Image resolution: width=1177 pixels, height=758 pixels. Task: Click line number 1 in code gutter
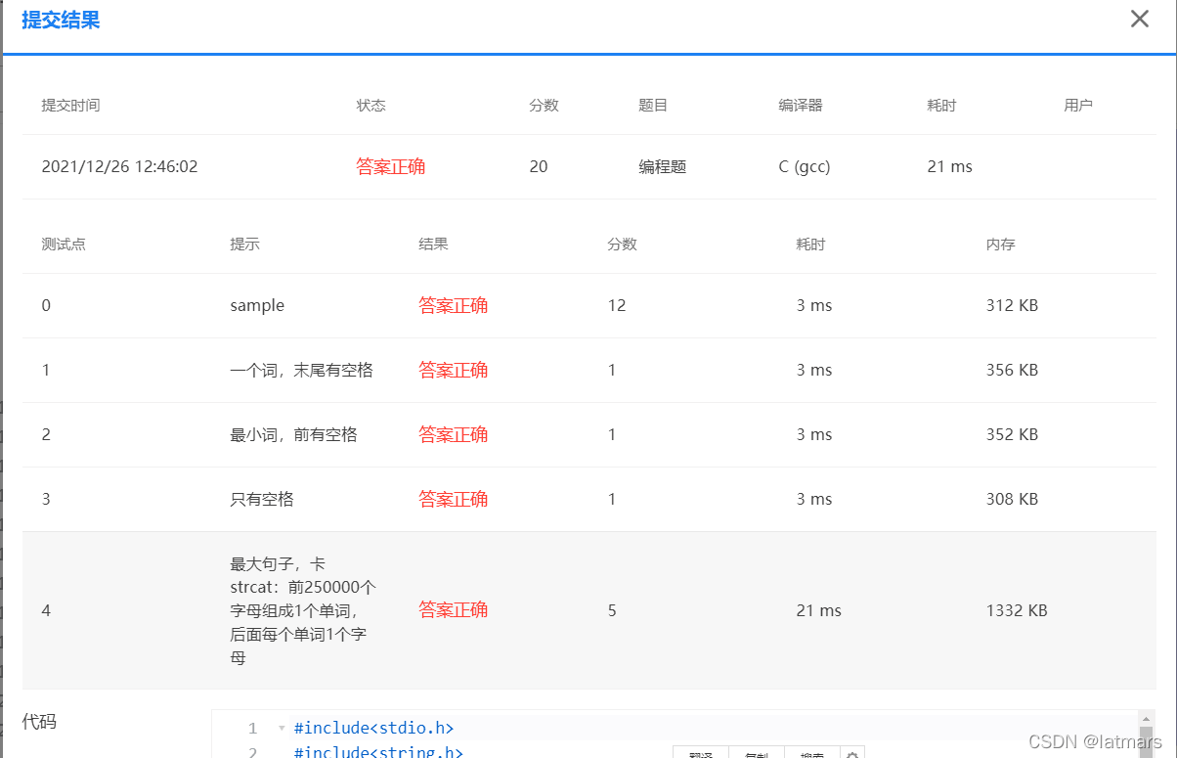tap(252, 728)
